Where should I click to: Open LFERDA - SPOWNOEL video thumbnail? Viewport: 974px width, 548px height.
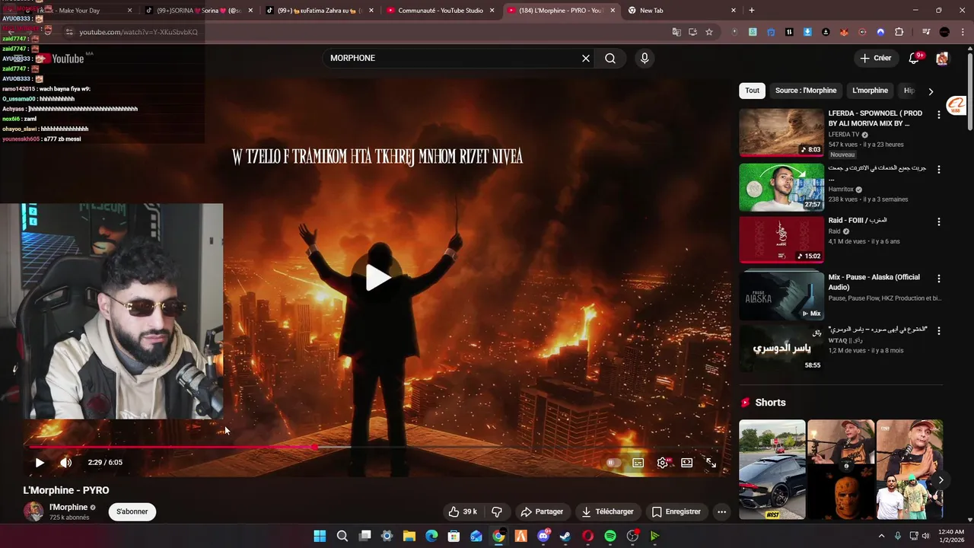tap(781, 133)
